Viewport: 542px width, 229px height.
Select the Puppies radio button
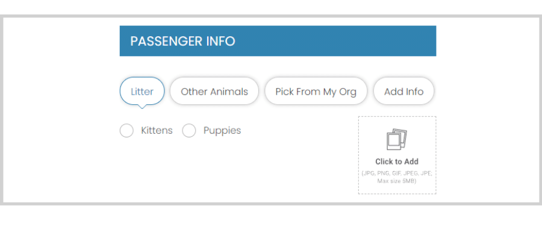pos(189,130)
